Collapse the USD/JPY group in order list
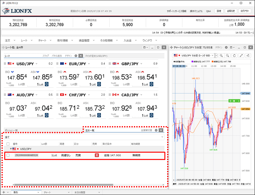 [x=11, y=149]
